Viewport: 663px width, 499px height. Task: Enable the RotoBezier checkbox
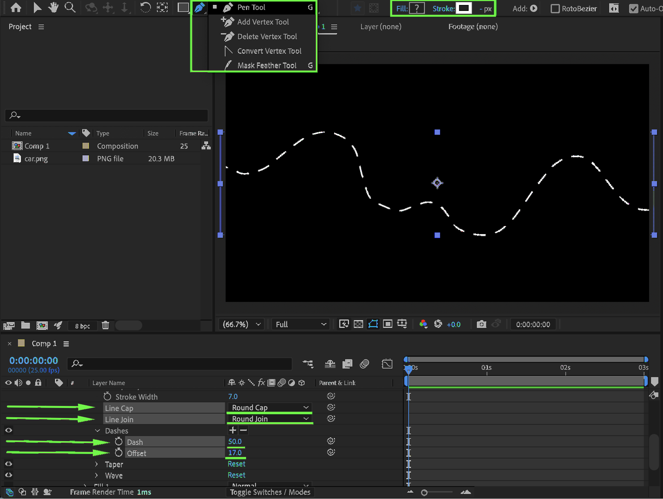pyautogui.click(x=555, y=9)
